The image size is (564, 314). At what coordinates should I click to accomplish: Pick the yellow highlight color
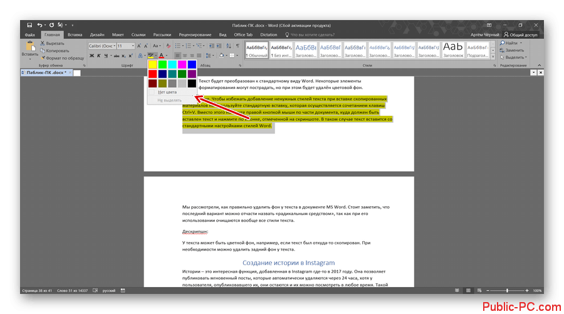pos(153,65)
